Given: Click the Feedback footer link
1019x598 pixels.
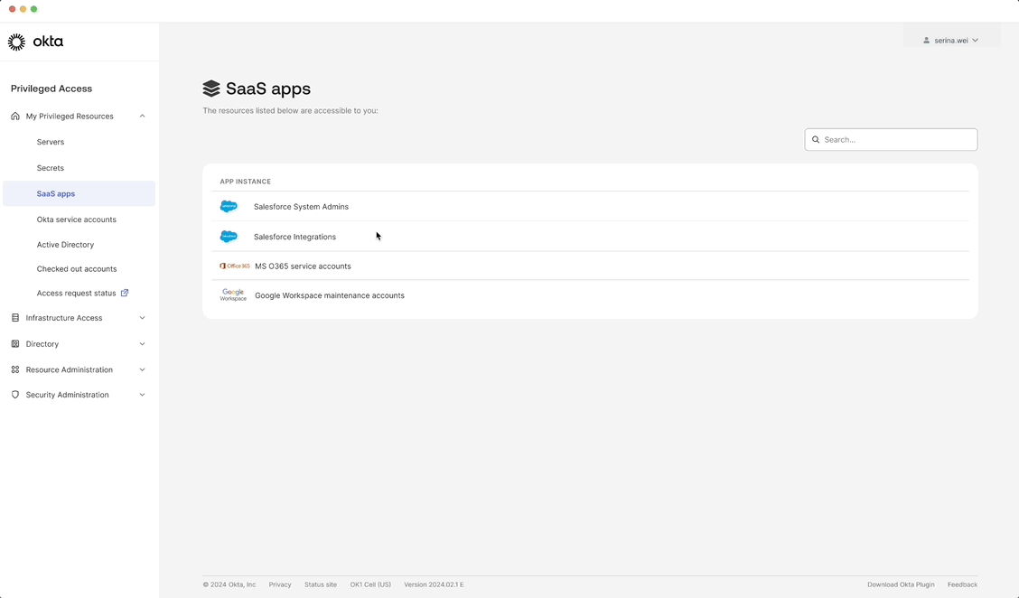Looking at the screenshot, I should click(962, 584).
